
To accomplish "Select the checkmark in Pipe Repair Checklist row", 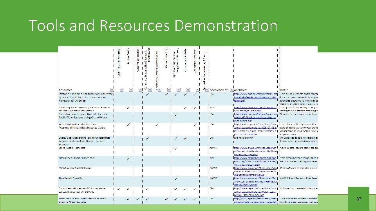I will pyautogui.click(x=176, y=179).
